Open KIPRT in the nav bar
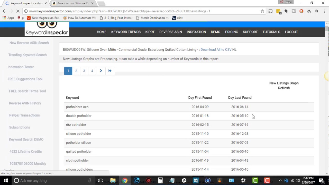Image resolution: width=329 pixels, height=185 pixels. [150, 32]
